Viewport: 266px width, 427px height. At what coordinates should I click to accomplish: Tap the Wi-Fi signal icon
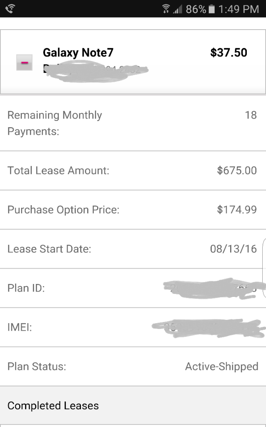pos(166,9)
